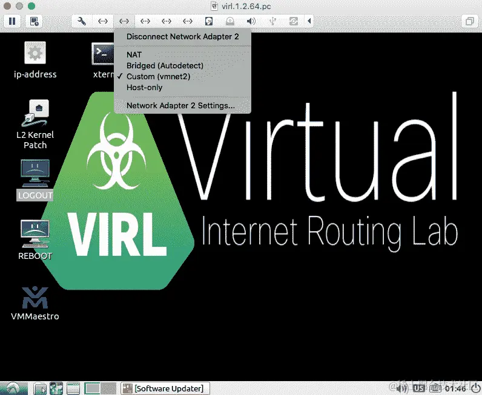Choose Bridged (Autodetect) option

click(x=183, y=66)
